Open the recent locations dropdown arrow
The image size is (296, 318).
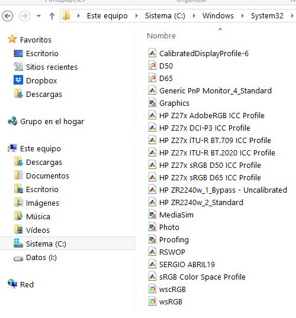(x=38, y=16)
